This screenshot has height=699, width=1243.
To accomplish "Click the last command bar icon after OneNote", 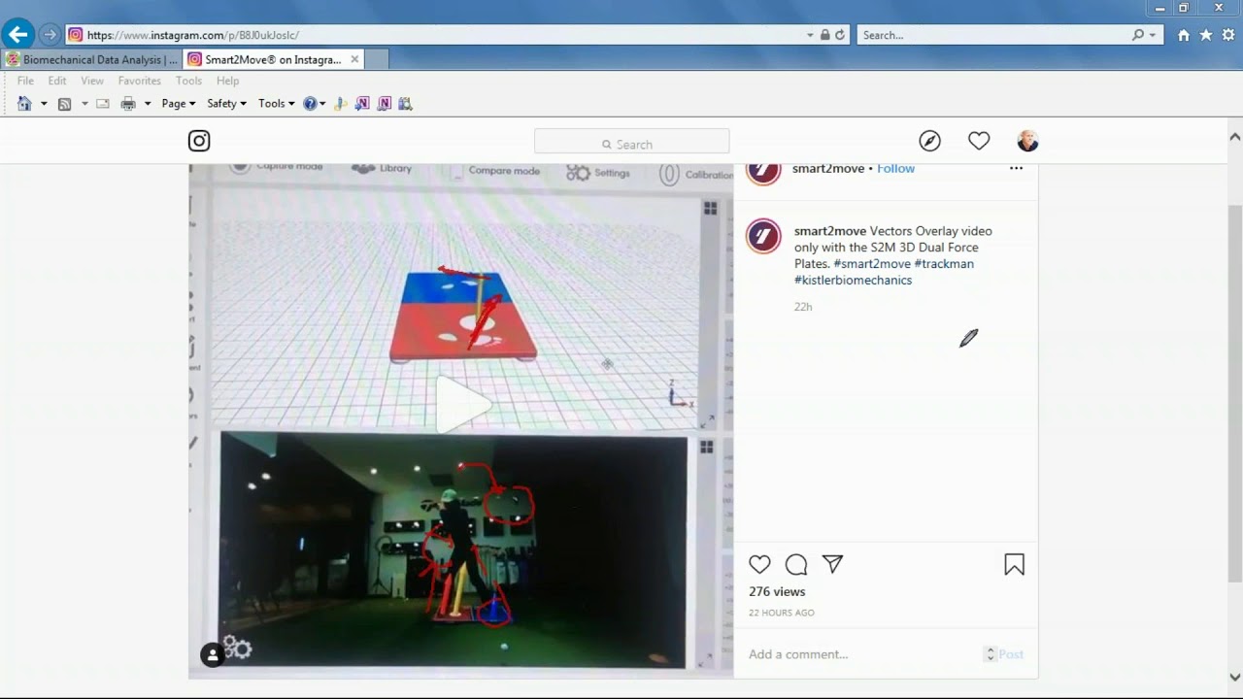I will click(x=406, y=104).
